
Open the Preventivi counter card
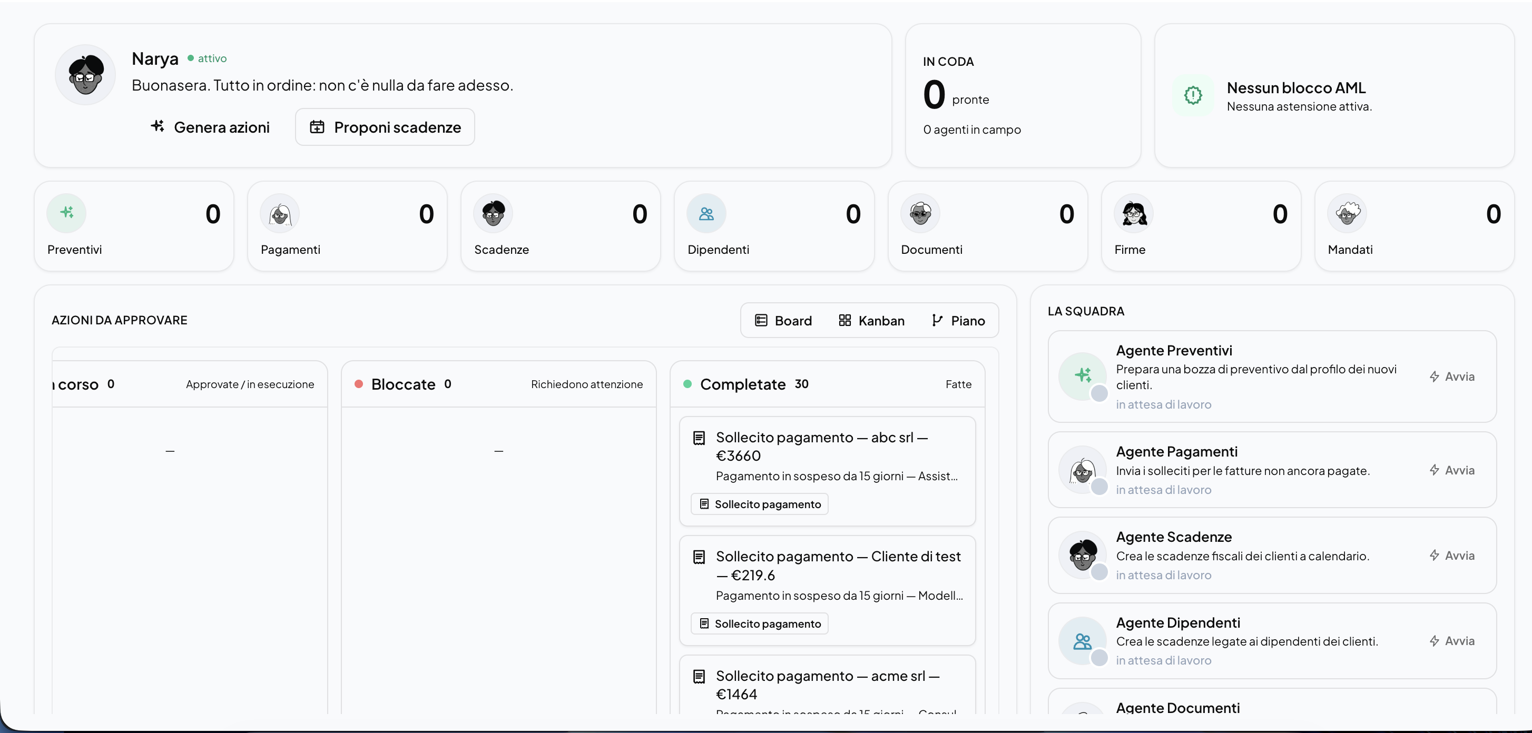point(134,226)
